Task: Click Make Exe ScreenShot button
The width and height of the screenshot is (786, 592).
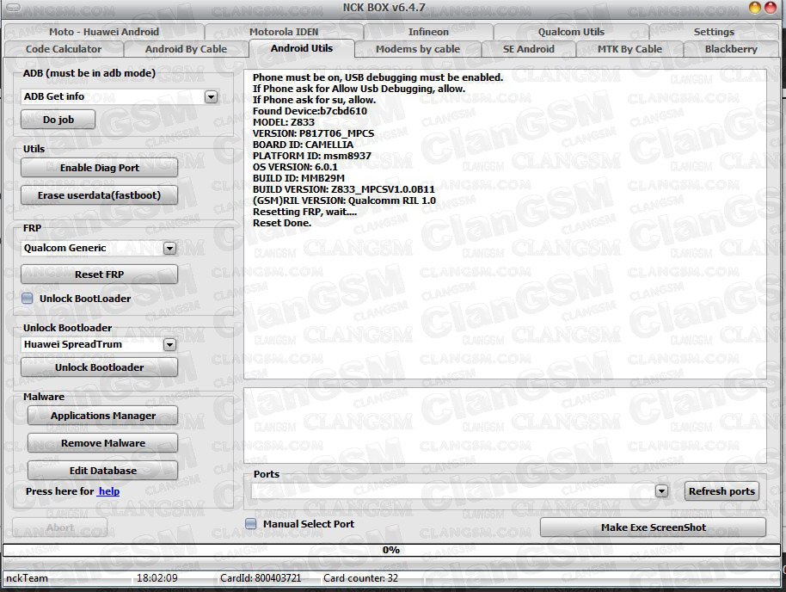Action: pos(654,527)
